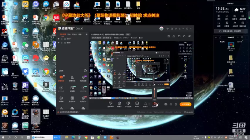Add a screen capture source from the bottom bar
Image resolution: width=250 pixels, height=140 pixels.
tap(111, 105)
